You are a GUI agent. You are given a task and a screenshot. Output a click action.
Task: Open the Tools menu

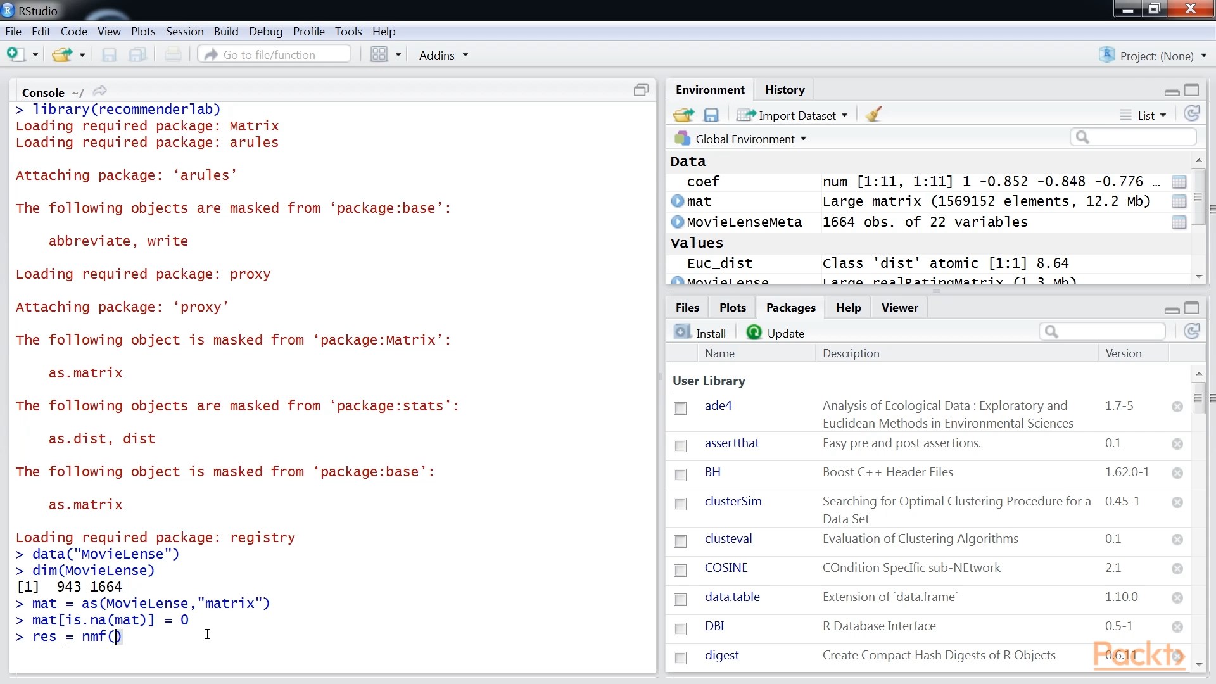(x=348, y=31)
